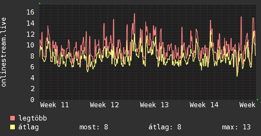Select the átlag legend label beside yellow swatch
This screenshot has height=136, width=261.
click(x=29, y=127)
